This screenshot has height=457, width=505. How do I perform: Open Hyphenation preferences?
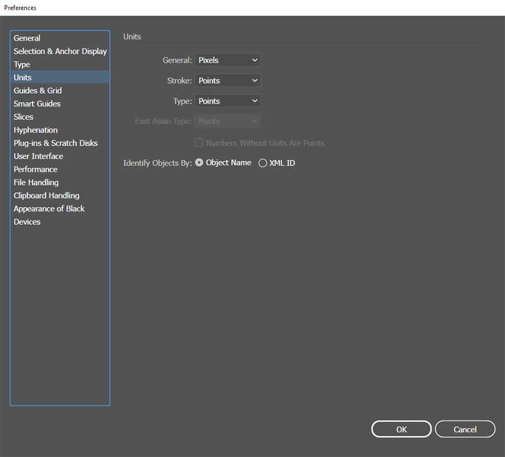pyautogui.click(x=35, y=130)
